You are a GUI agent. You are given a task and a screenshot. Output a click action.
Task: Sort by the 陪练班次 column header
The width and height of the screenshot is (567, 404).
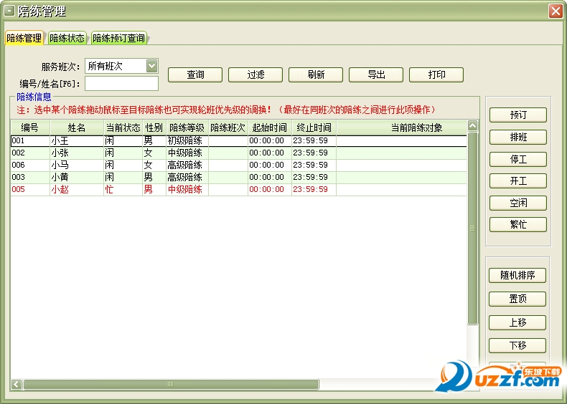point(228,128)
